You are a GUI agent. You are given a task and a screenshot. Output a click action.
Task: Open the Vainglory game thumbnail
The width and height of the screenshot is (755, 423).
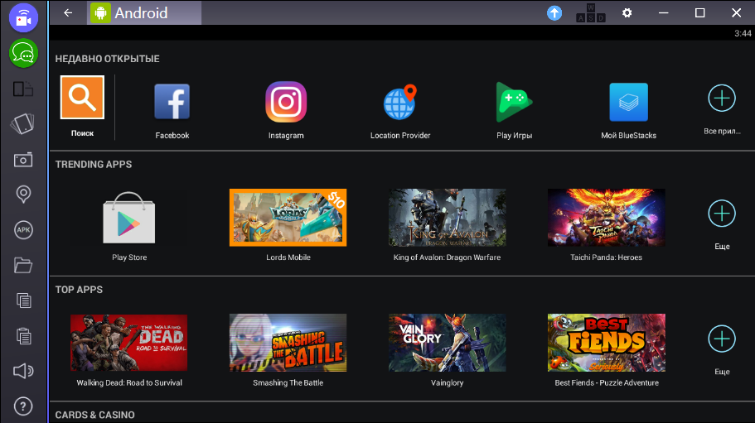pos(447,343)
